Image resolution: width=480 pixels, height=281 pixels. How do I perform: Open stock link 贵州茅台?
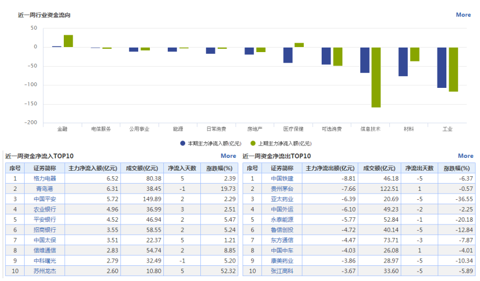pyautogui.click(x=282, y=189)
